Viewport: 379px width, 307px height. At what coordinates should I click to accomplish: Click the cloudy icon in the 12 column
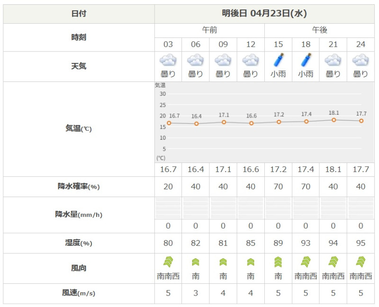click(251, 61)
